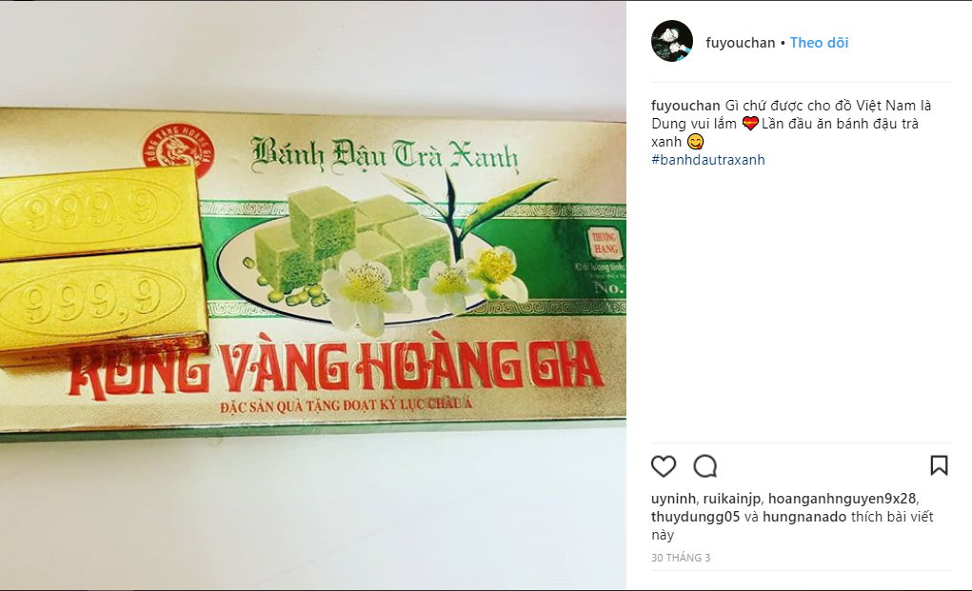Image resolution: width=972 pixels, height=591 pixels.
Task: Click the Theo dõi follow link
Action: pyautogui.click(x=819, y=43)
